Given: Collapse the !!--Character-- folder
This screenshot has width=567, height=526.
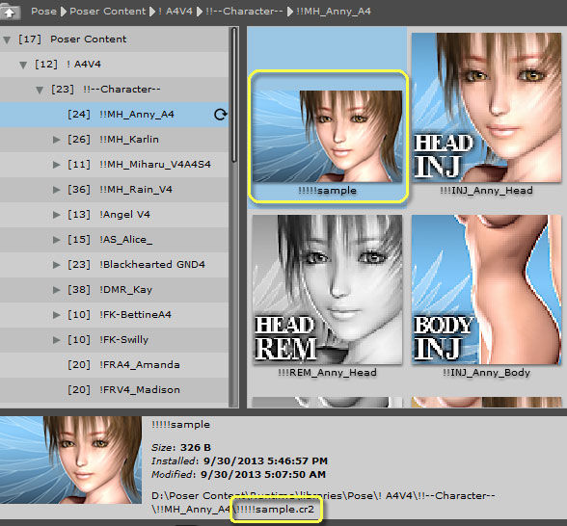Looking at the screenshot, I should (x=40, y=90).
